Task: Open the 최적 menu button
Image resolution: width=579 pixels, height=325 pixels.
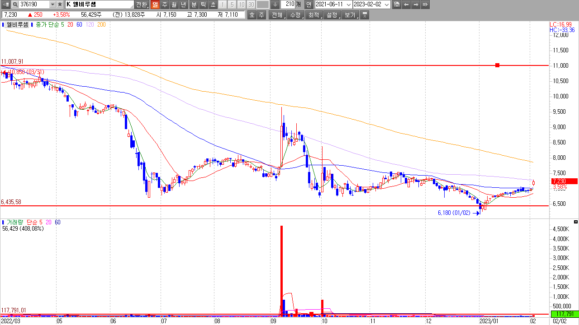Action: coord(314,15)
